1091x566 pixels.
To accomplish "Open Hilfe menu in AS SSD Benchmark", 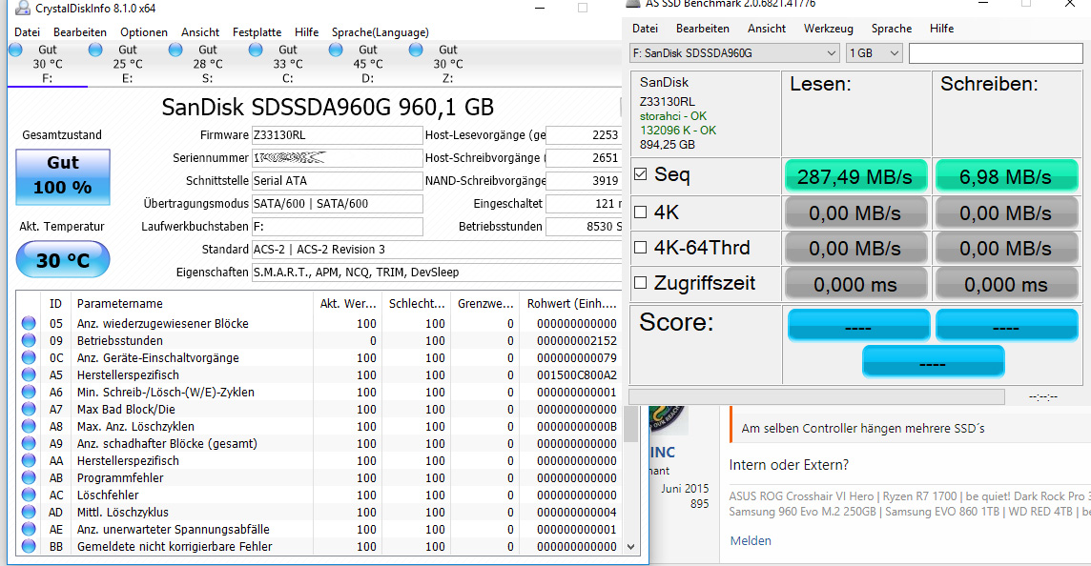I will (x=941, y=29).
